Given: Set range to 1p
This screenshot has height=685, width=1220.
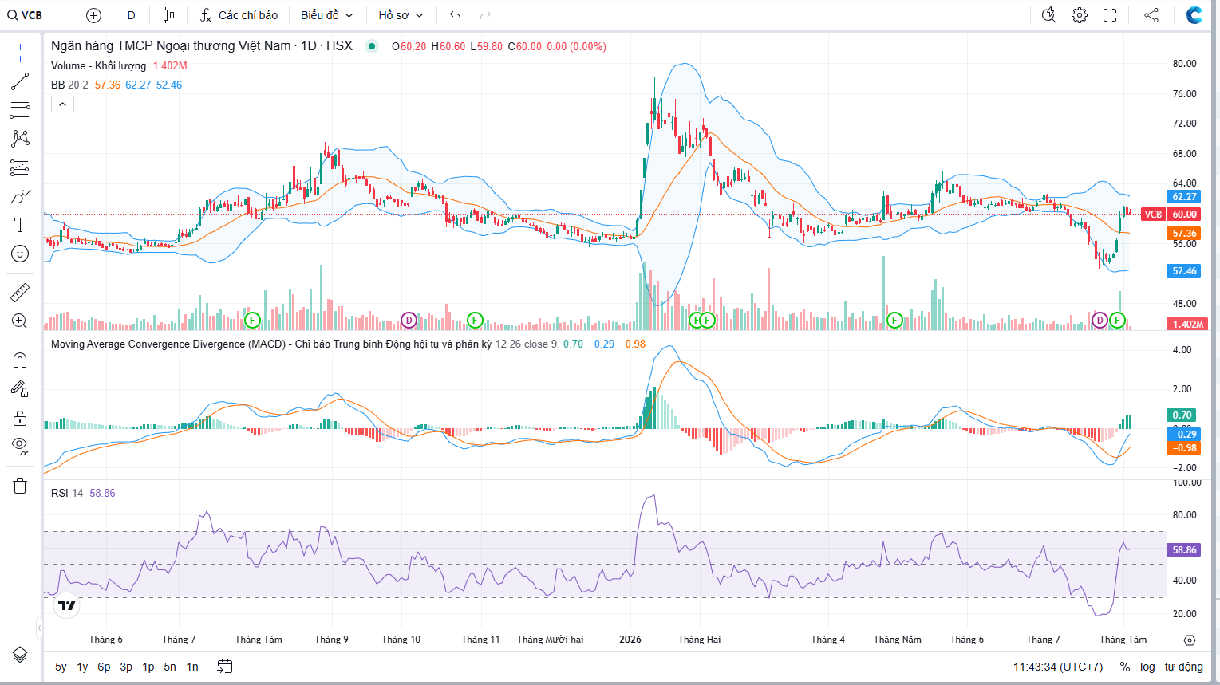Looking at the screenshot, I should coord(148,667).
